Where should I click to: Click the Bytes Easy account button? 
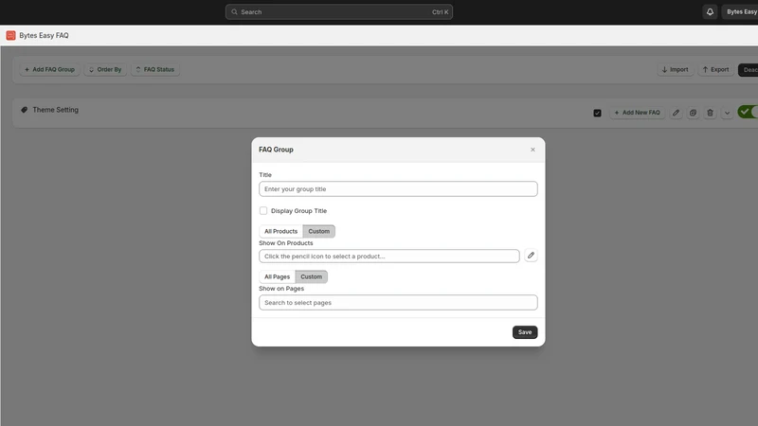(x=740, y=12)
